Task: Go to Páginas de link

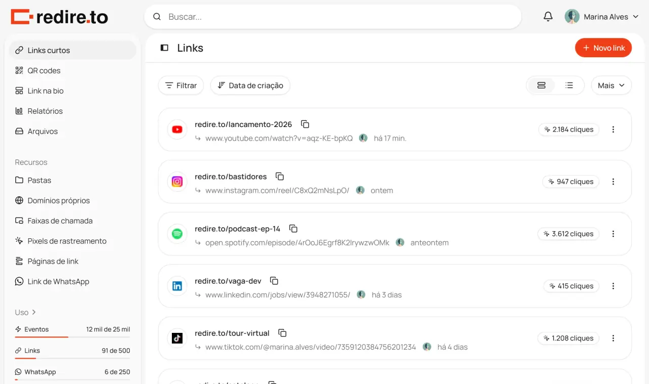Action: [x=73, y=261]
